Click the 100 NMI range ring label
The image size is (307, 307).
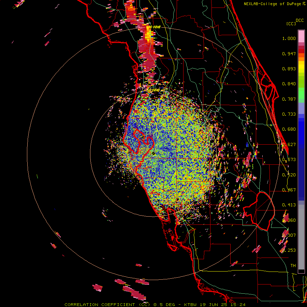[153, 27]
